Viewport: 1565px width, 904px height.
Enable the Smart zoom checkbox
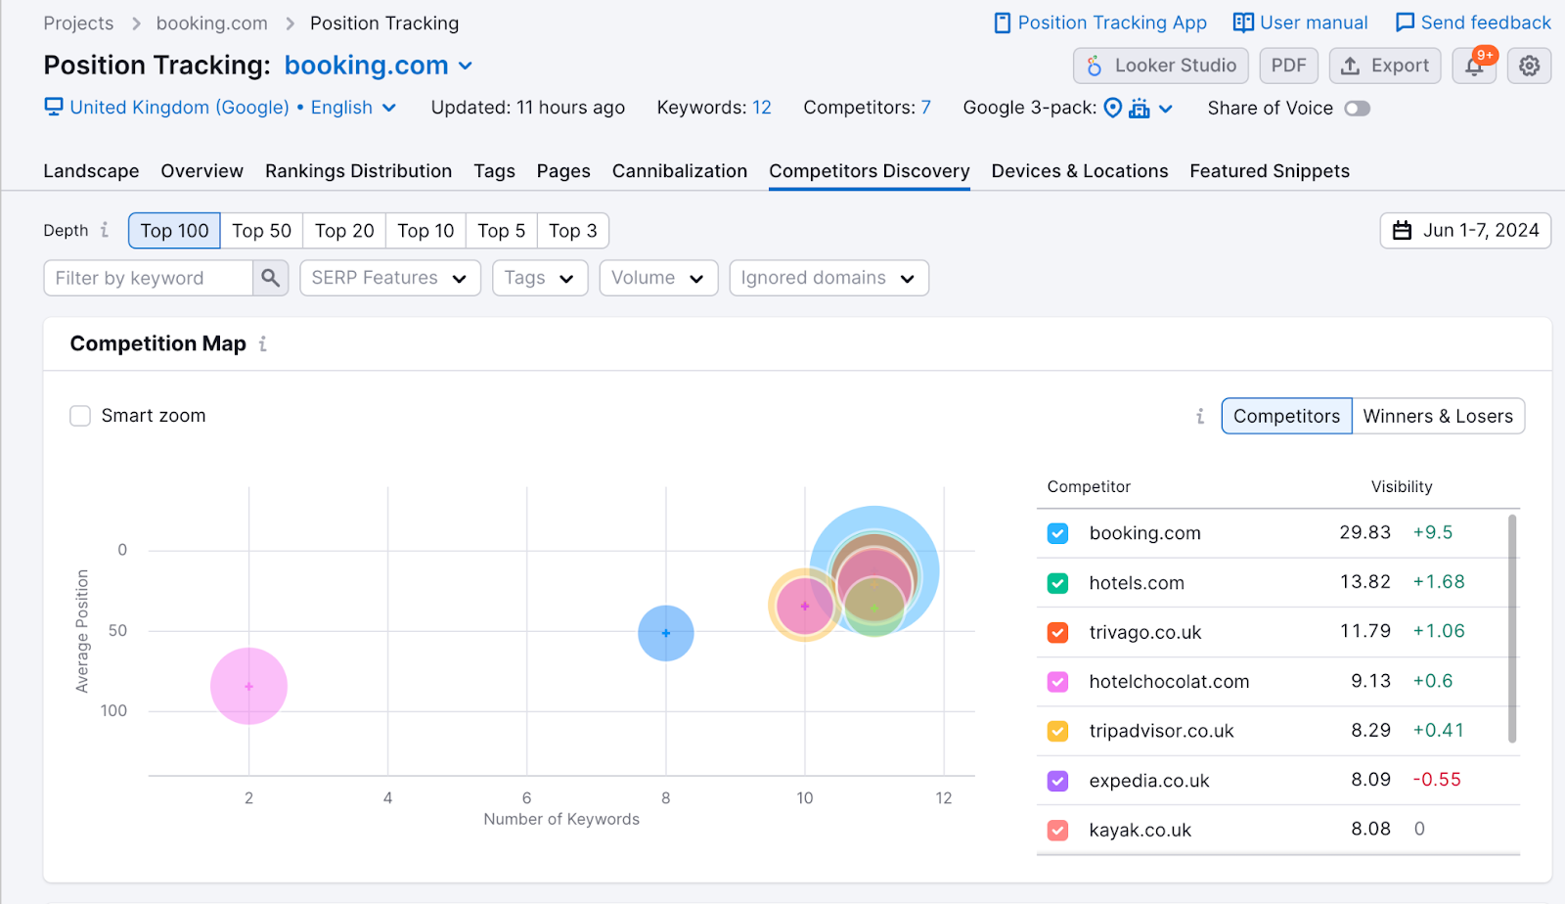[x=80, y=416]
